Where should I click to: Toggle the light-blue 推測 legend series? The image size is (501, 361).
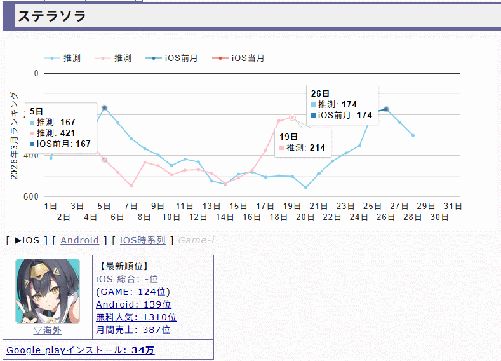tap(62, 58)
